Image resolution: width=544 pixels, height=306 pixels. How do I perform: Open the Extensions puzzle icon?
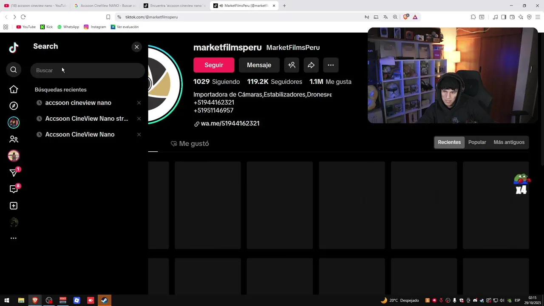point(473,17)
